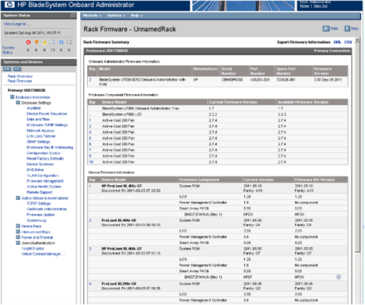Click scrollbar up arrow in content

coord(357,40)
